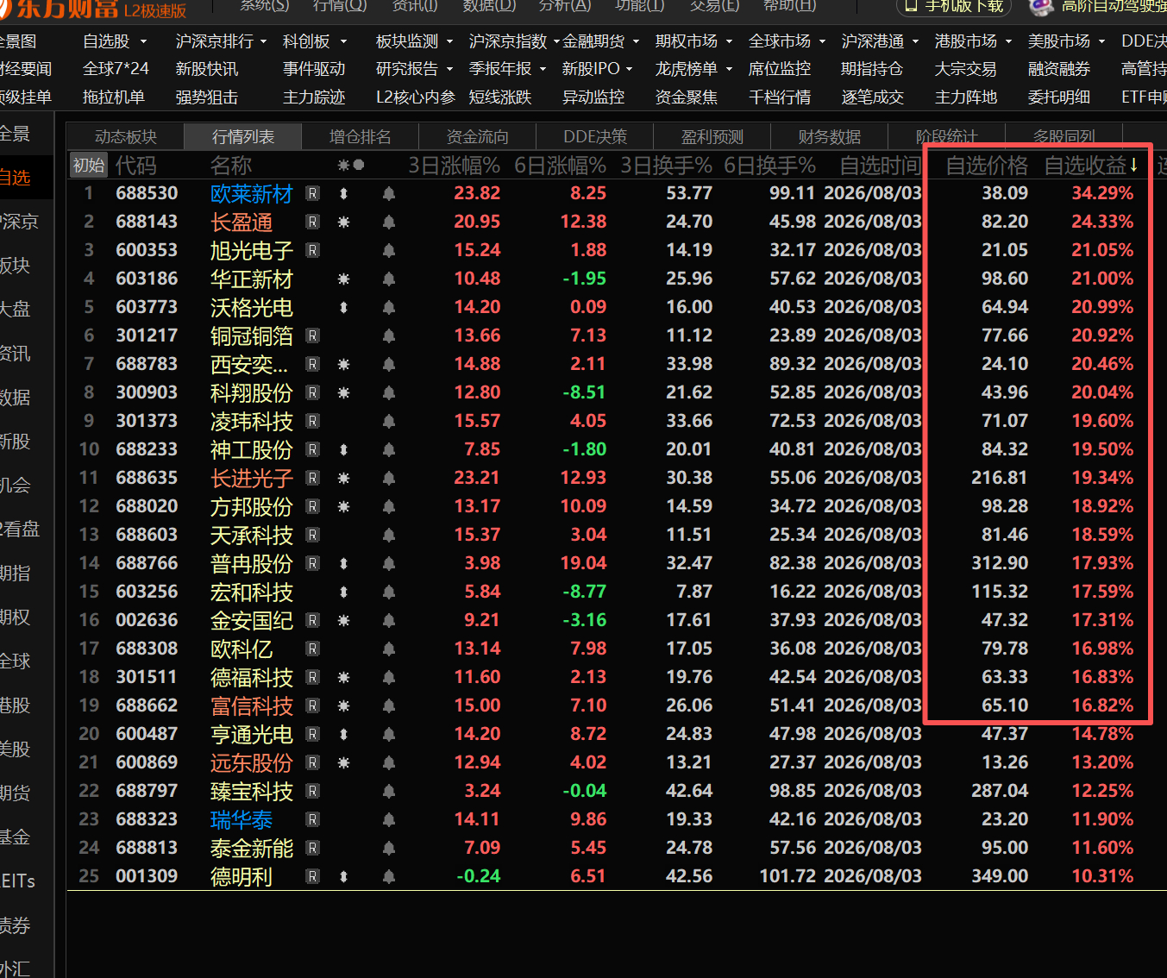The width and height of the screenshot is (1167, 978).
Task: Expand the 期权市场 dropdown
Action: click(x=729, y=41)
